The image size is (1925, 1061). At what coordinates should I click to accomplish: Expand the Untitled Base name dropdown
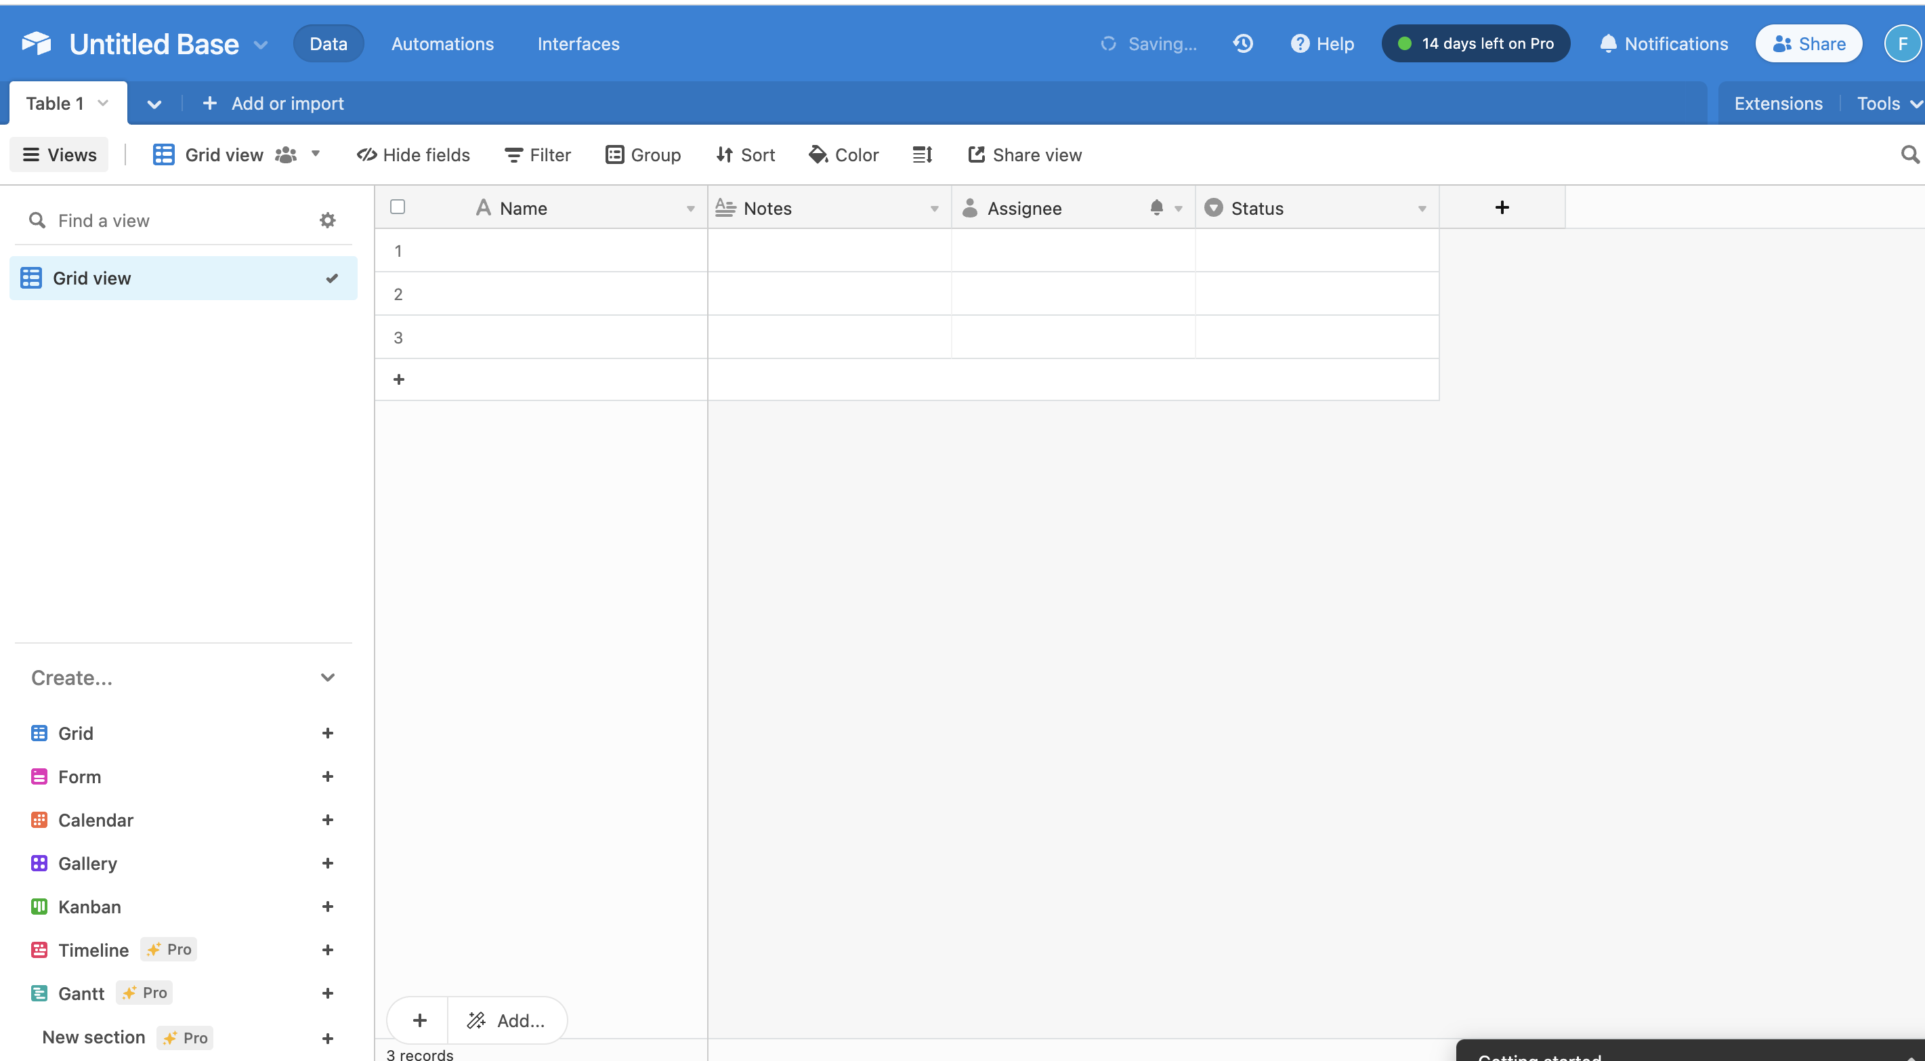click(x=261, y=45)
